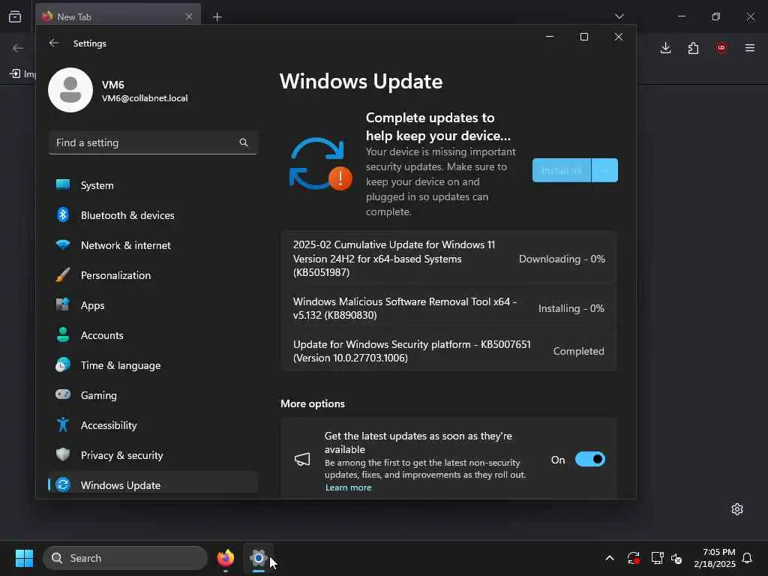
Task: Focus the Find a setting search box
Action: pyautogui.click(x=153, y=142)
